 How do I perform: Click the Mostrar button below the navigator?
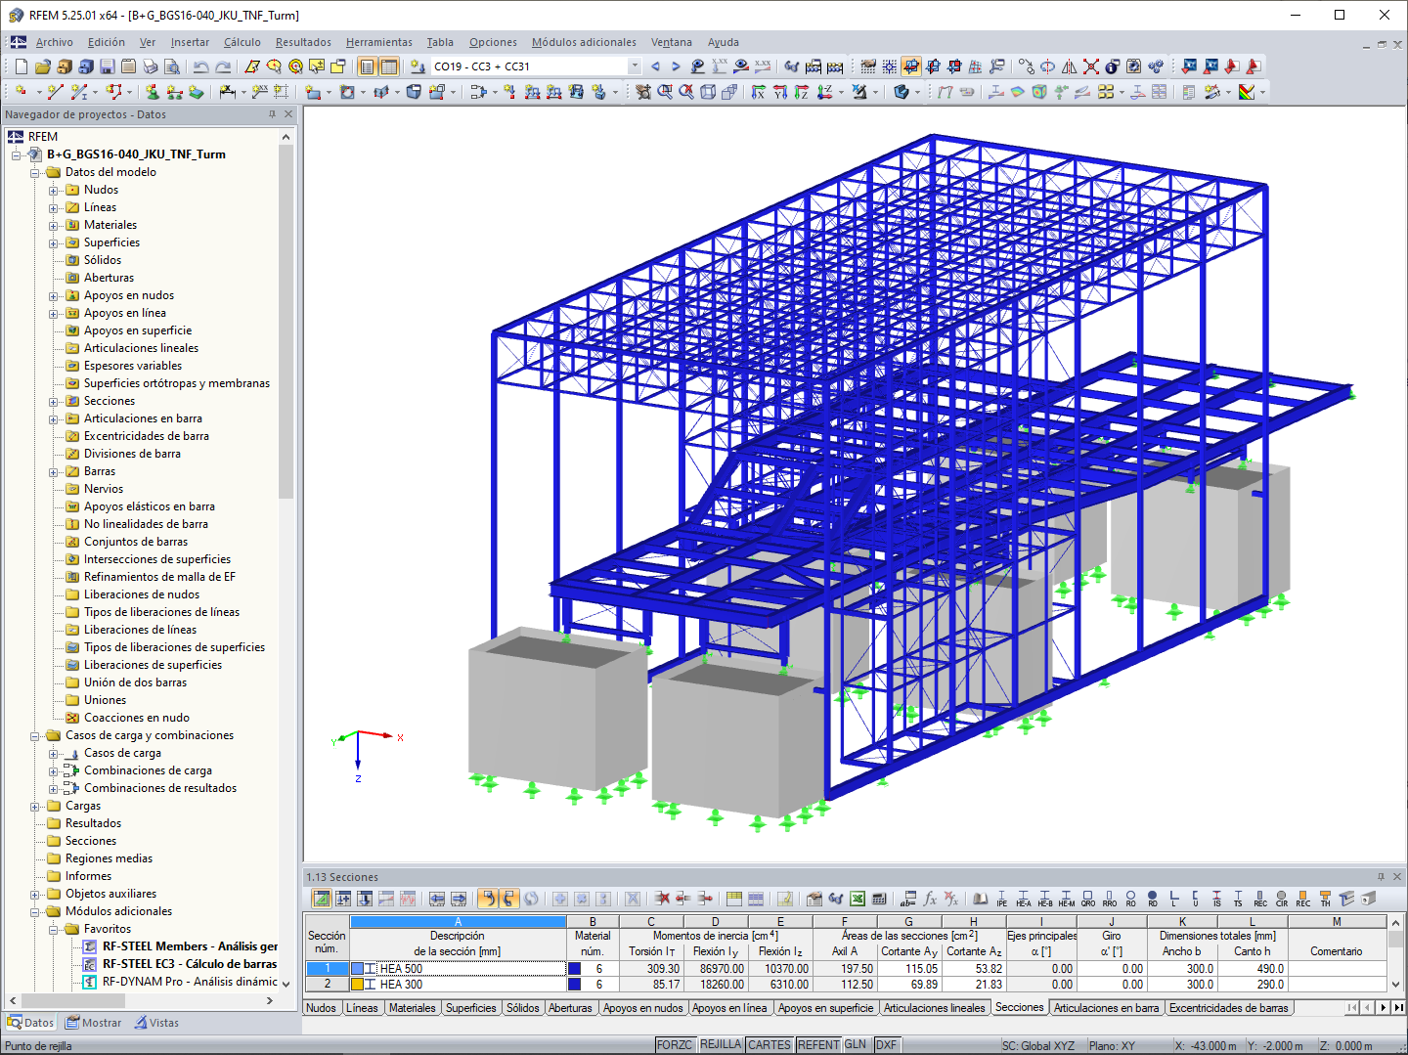93,1022
